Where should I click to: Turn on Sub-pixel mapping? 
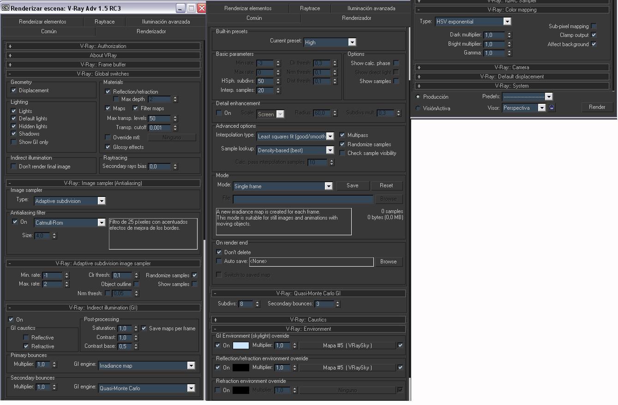click(594, 26)
